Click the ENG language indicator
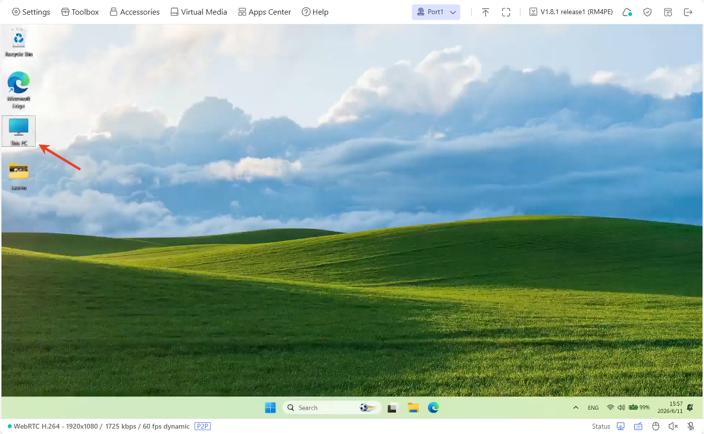Viewport: 704px width, 434px height. (x=593, y=408)
